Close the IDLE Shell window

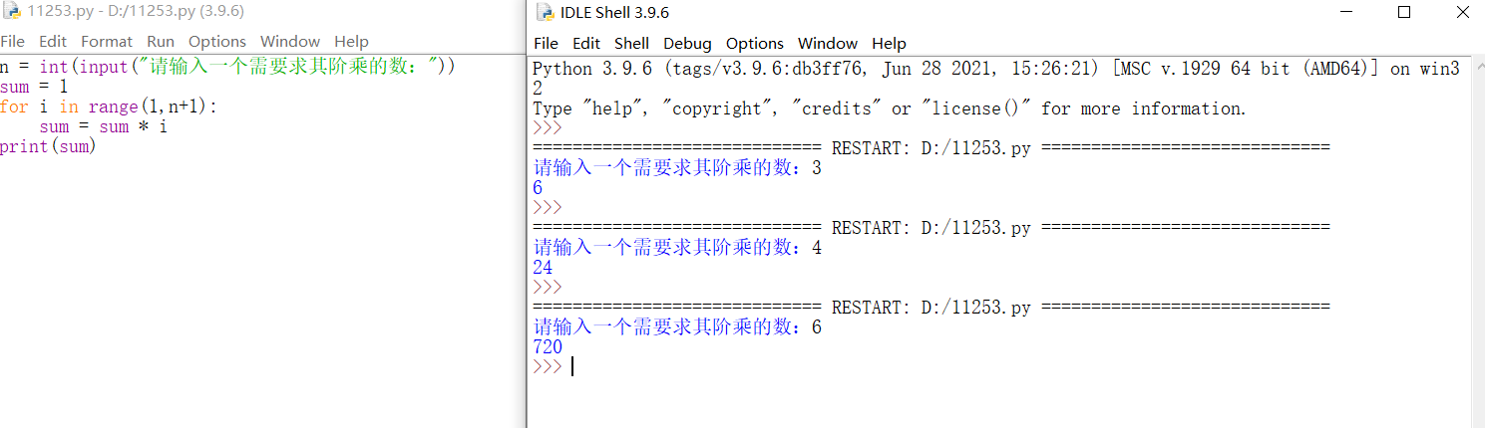pyautogui.click(x=1462, y=12)
